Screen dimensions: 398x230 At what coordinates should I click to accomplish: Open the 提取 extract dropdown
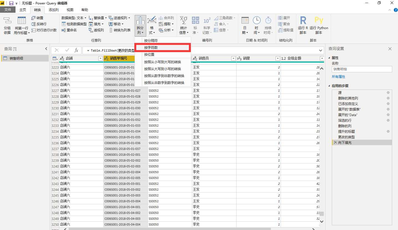point(166,24)
